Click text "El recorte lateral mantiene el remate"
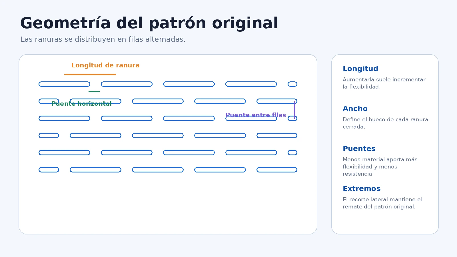457x257 pixels. tap(382, 203)
